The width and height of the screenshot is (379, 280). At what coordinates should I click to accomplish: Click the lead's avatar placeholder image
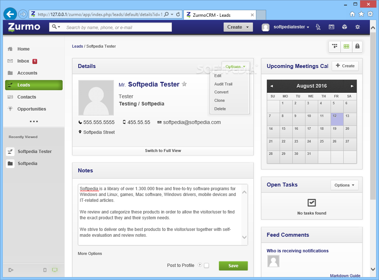click(96, 98)
